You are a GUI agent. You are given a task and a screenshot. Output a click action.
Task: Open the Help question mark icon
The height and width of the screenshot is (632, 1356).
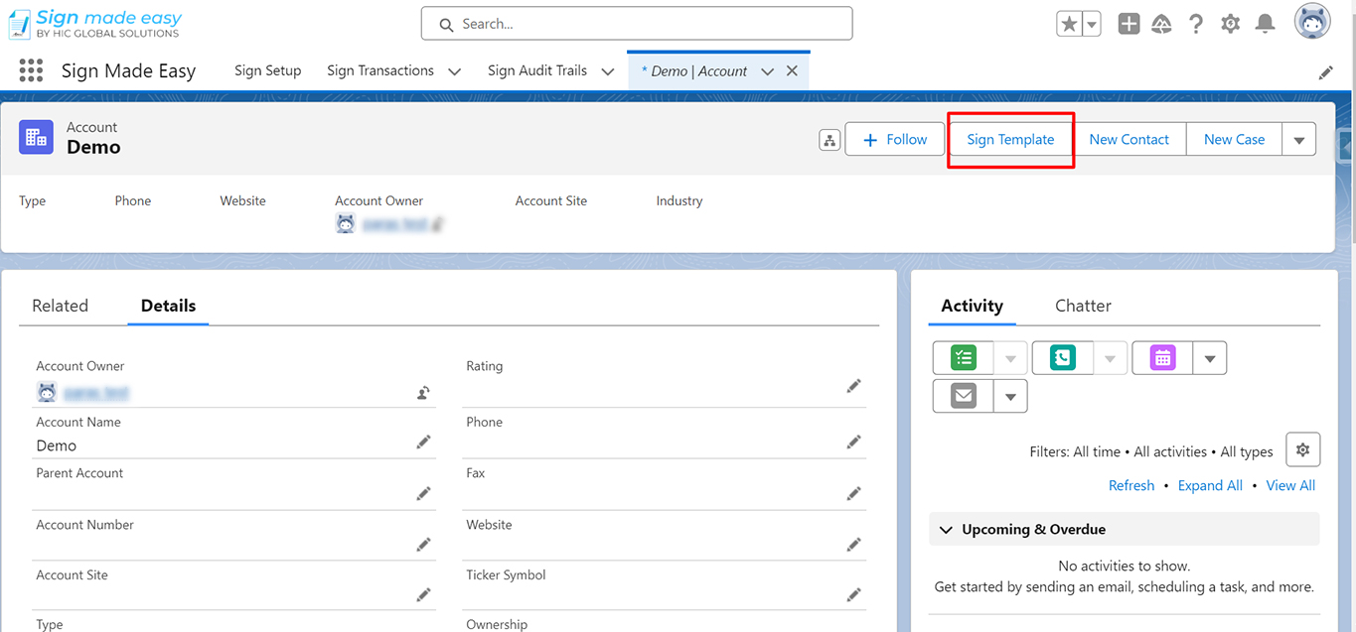pos(1196,25)
